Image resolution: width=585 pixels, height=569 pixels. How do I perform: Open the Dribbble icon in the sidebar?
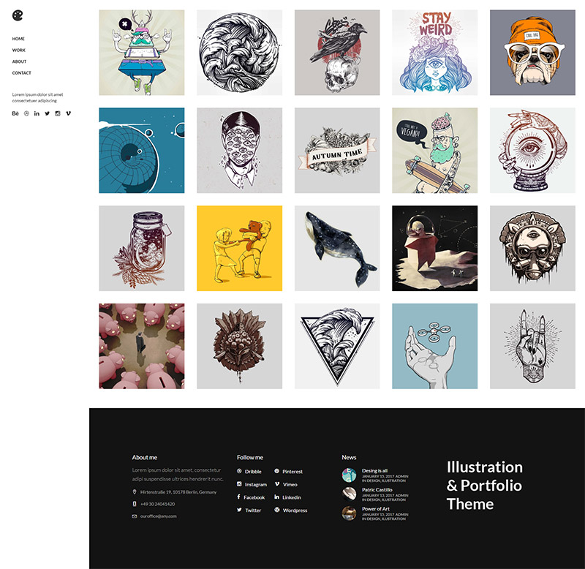(x=26, y=113)
